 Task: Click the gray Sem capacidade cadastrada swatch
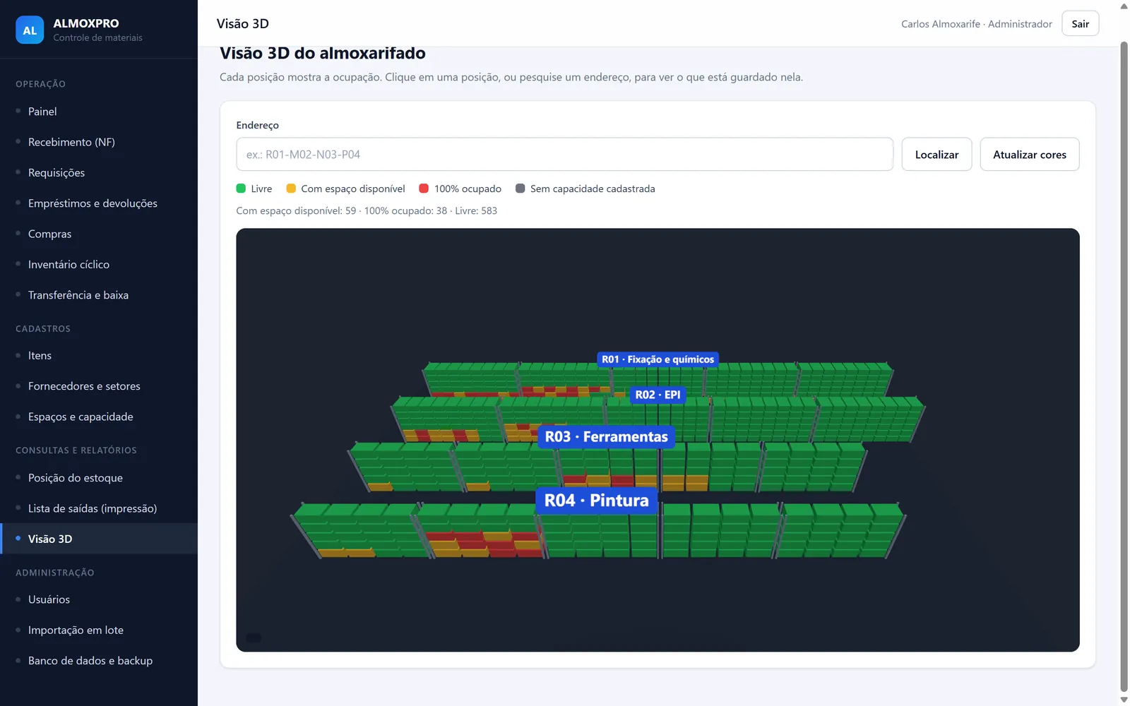pos(521,189)
